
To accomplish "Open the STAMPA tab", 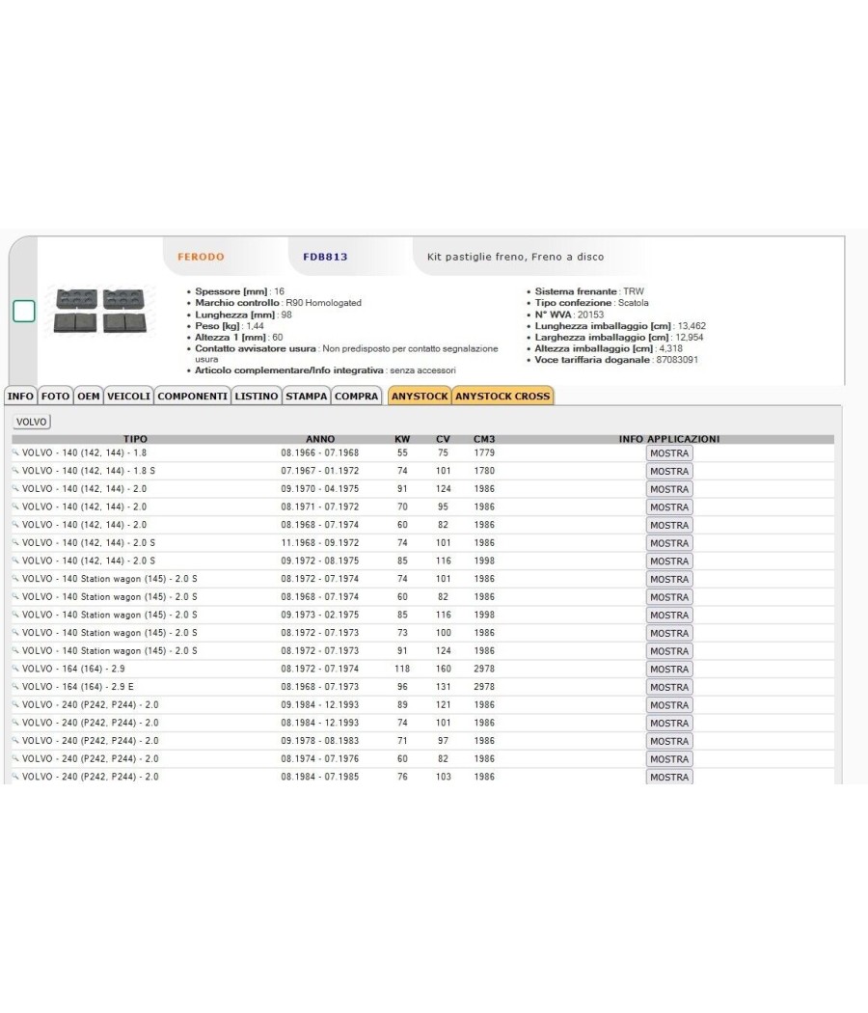I will (306, 396).
